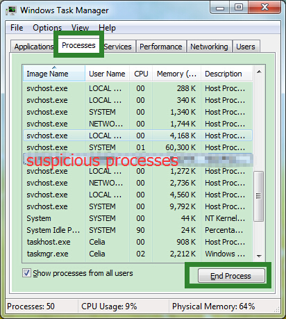Click the 90 CPU value cell

140,230
